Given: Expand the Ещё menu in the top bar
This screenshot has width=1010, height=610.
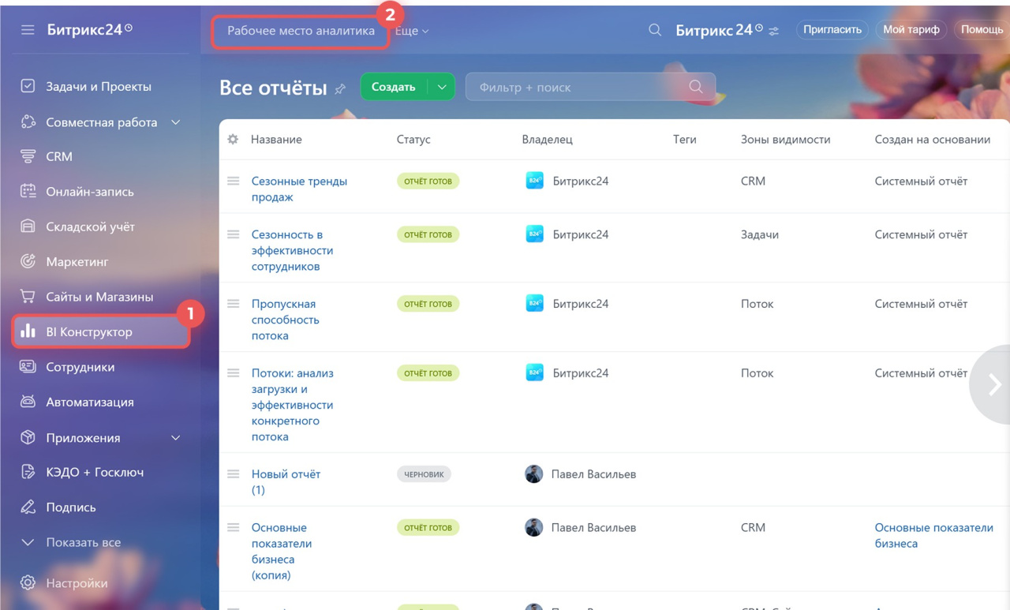Looking at the screenshot, I should [x=412, y=31].
